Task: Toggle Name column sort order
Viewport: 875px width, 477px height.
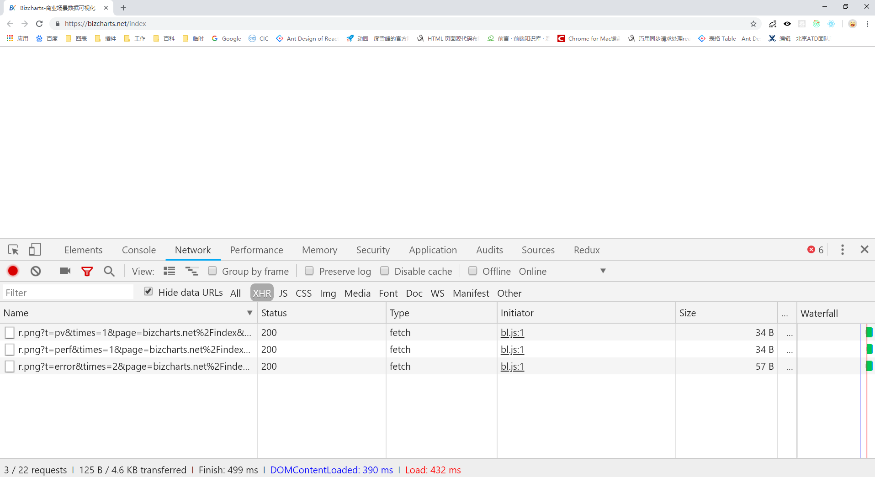Action: point(249,313)
